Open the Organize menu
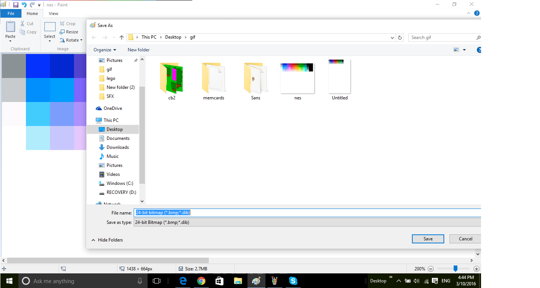Viewport: 540px width, 288px height. tap(105, 50)
